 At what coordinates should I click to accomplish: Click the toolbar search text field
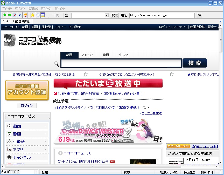(x=88, y=15)
